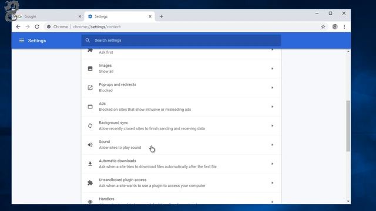The height and width of the screenshot is (211, 376).
Task: Click the Ads window icon
Action: (x=90, y=107)
